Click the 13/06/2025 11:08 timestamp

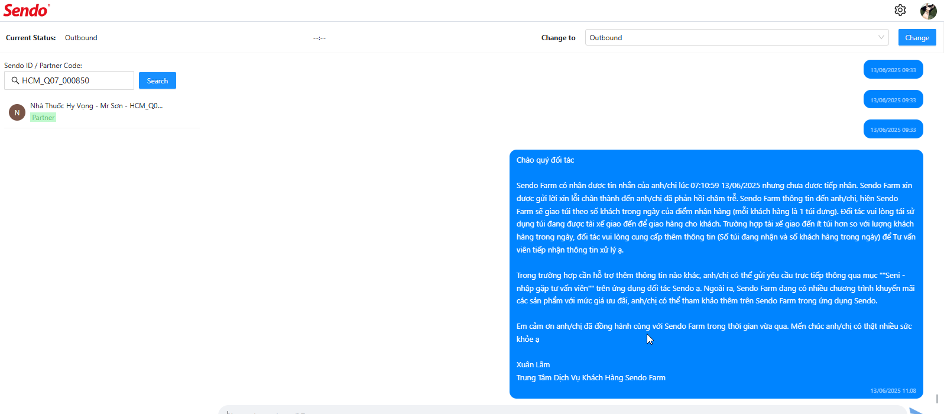coord(893,391)
